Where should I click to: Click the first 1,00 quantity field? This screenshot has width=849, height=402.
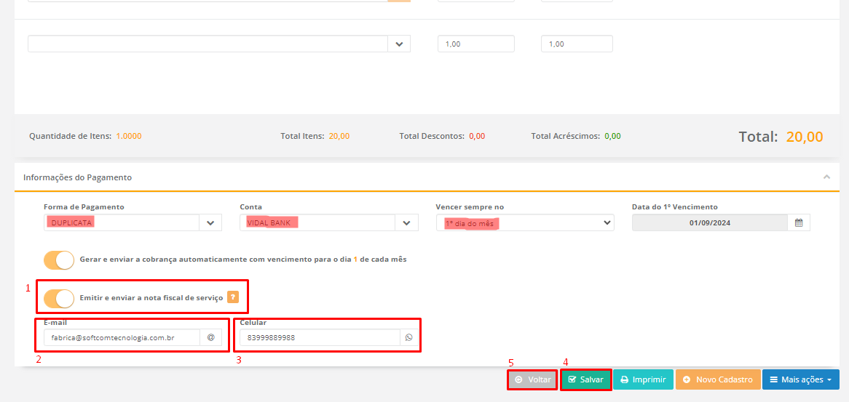475,44
